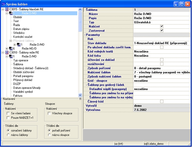Toggle the Všechny sloupce checkbox
Screen dimensions: 192x147
49,113
